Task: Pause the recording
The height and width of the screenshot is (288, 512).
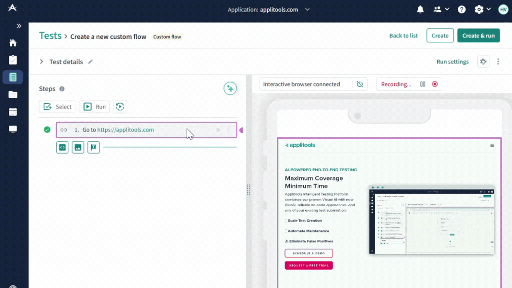Action: point(423,84)
